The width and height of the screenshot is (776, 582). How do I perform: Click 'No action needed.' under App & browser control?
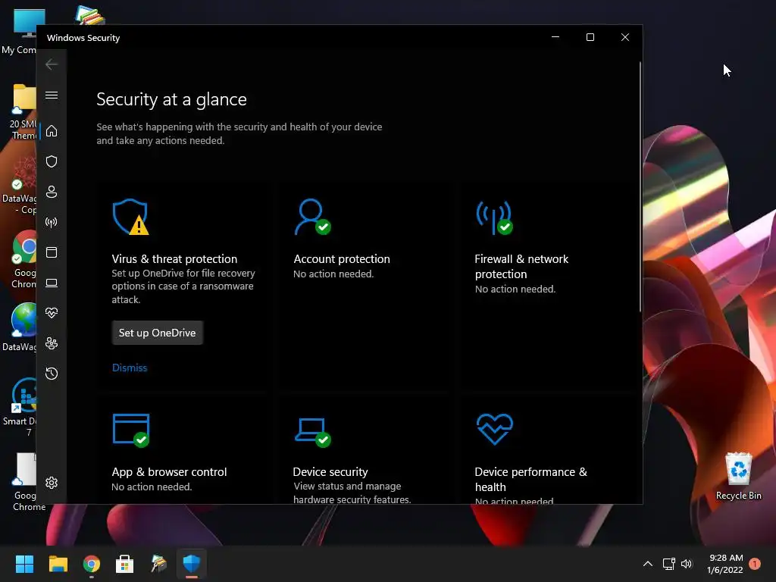(x=152, y=487)
